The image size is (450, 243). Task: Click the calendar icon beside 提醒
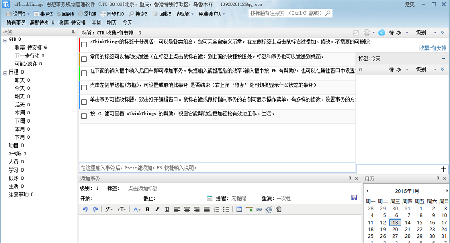click(210, 198)
